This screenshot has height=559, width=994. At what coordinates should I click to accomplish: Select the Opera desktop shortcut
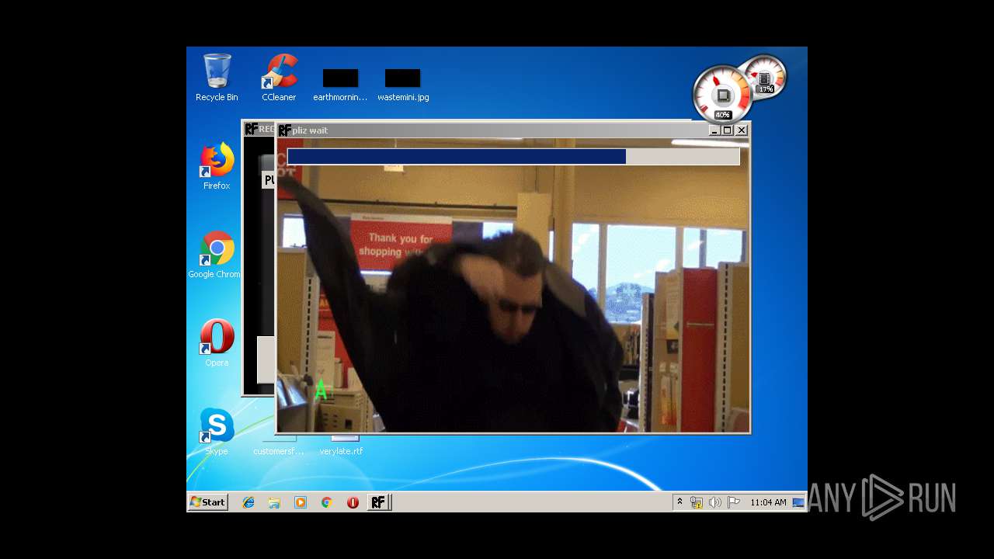pyautogui.click(x=217, y=342)
